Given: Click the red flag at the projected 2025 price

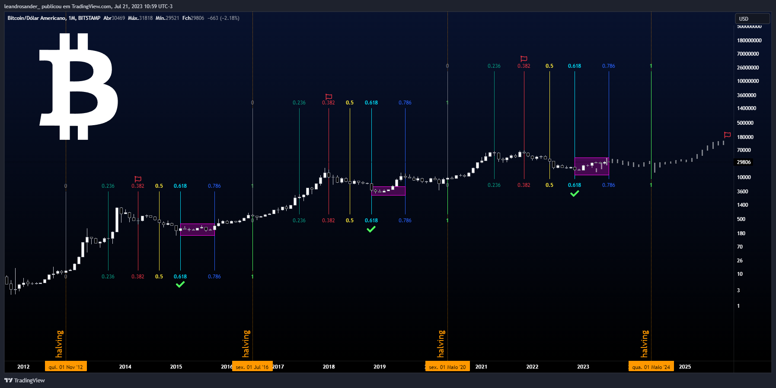Looking at the screenshot, I should 727,135.
